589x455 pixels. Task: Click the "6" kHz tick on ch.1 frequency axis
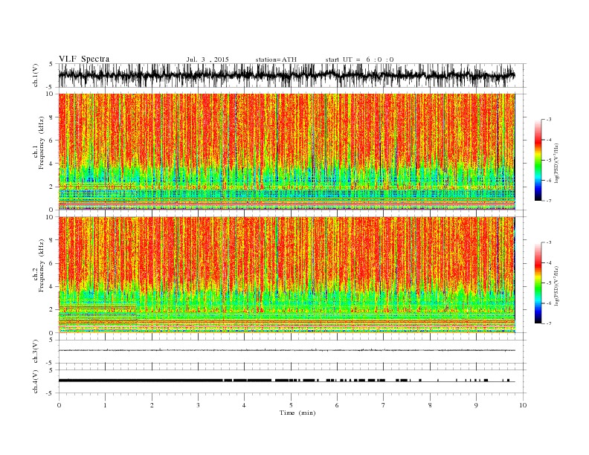tap(52, 141)
